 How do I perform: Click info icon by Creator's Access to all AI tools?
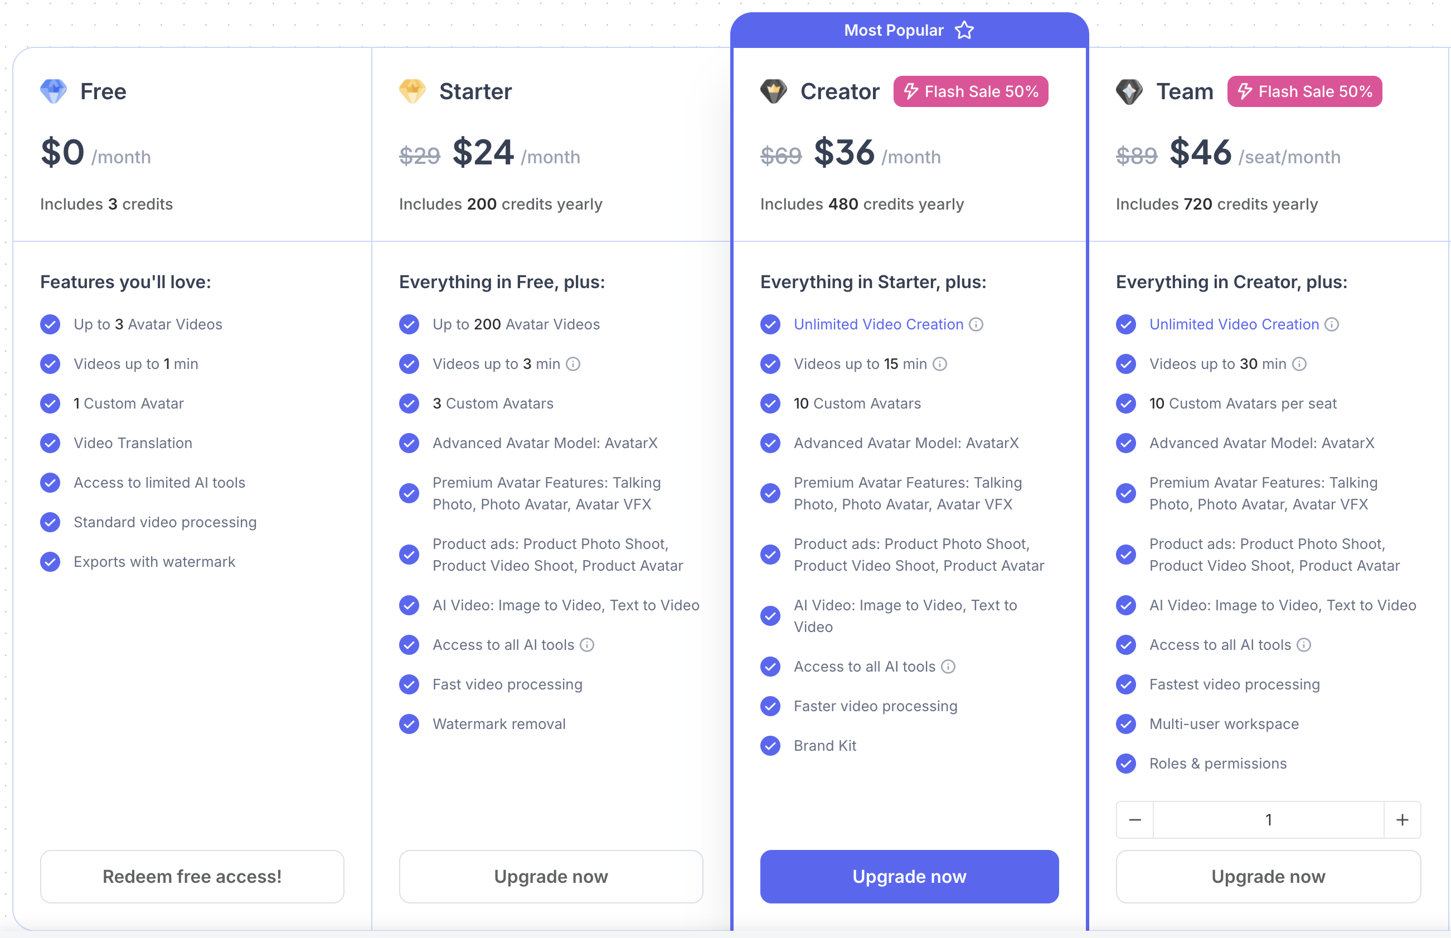coord(948,667)
